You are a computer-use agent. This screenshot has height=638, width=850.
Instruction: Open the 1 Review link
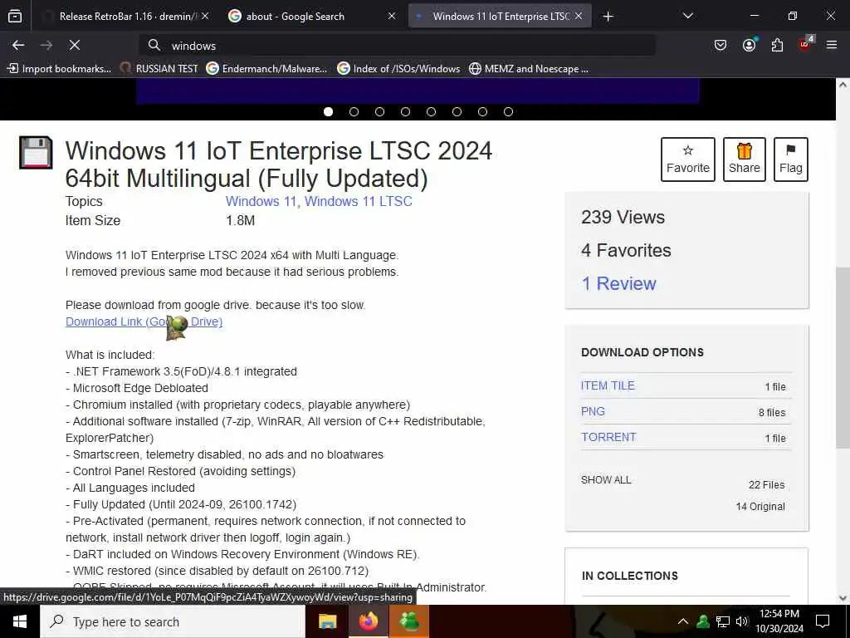[x=618, y=283]
